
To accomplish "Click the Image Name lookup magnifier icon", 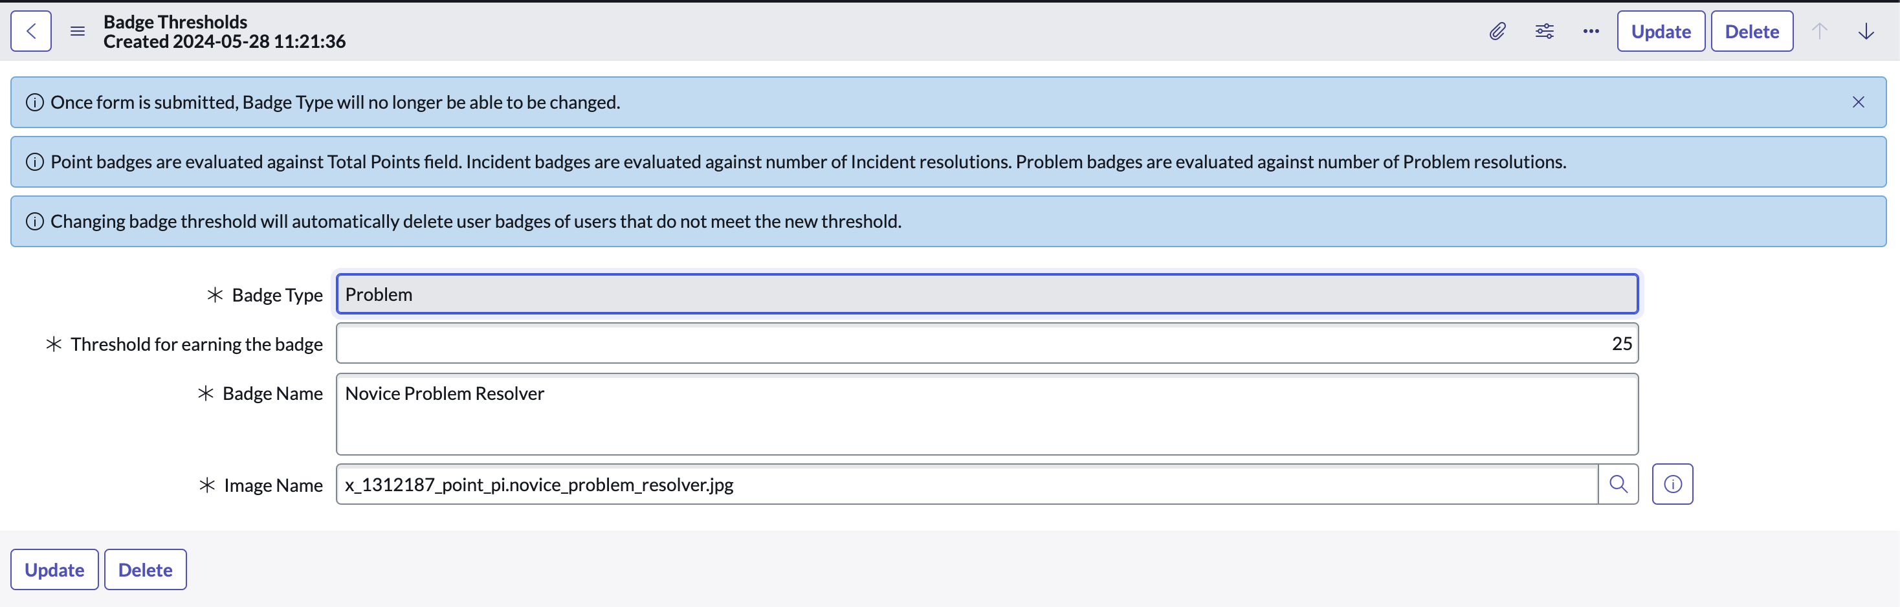I will [1617, 485].
